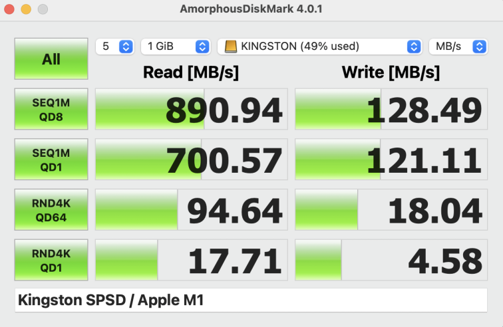This screenshot has width=503, height=327.
Task: Select the SEQ1M QD1 read value 700.57
Action: (x=192, y=160)
